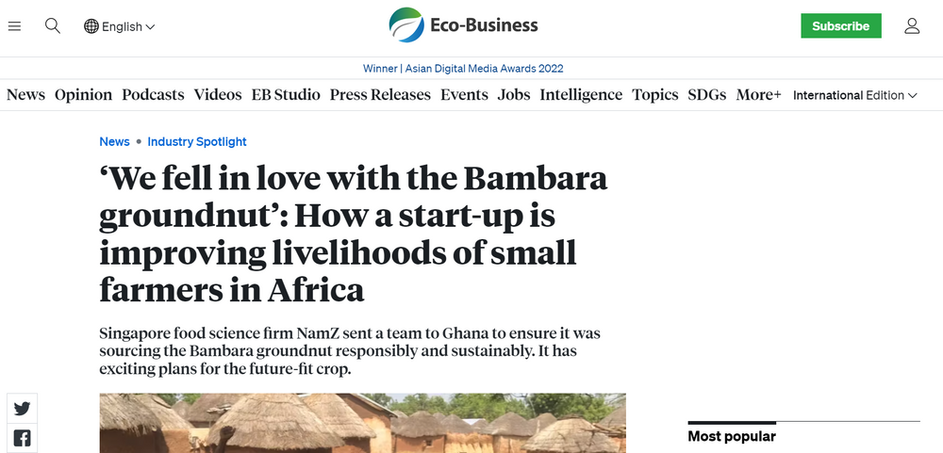Share article on Facebook
The image size is (943, 453).
[x=22, y=438]
